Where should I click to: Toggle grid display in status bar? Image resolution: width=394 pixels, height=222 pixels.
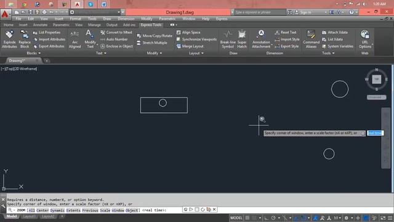(x=247, y=218)
